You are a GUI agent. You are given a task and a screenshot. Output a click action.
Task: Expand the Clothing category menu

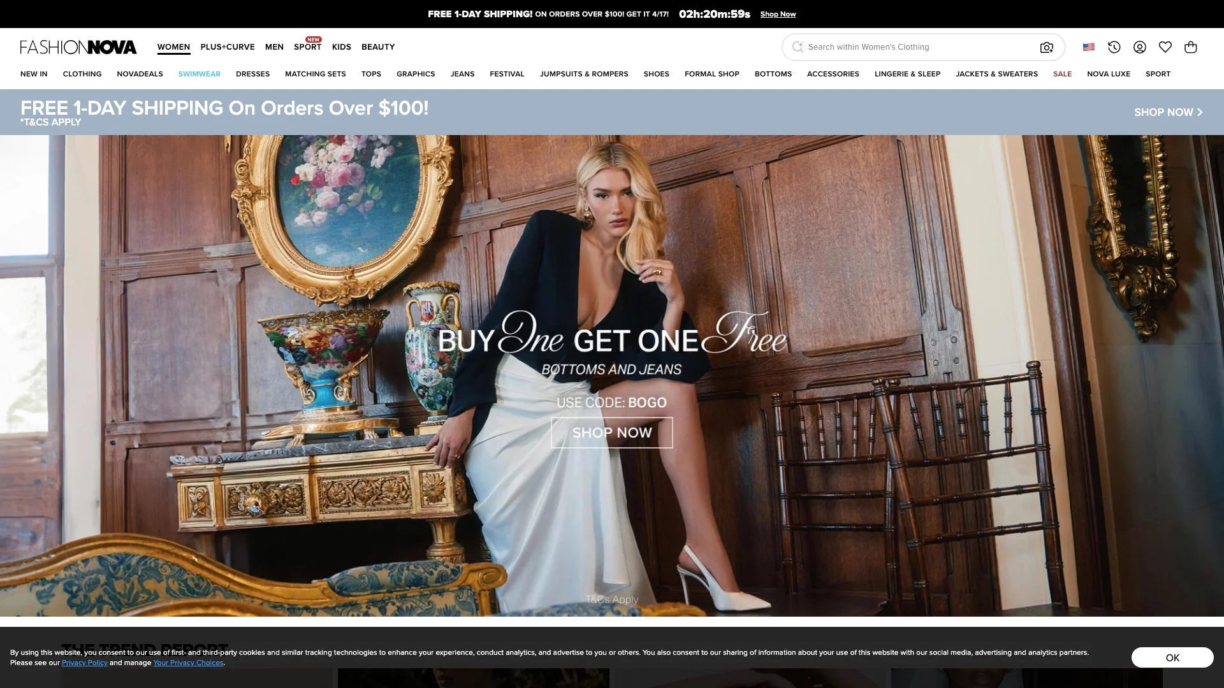[x=82, y=74]
